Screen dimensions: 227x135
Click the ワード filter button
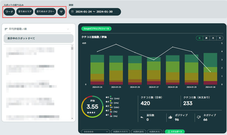pos(9,12)
